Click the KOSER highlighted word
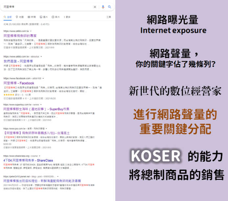Screen dimensions: 228x201 156,156
